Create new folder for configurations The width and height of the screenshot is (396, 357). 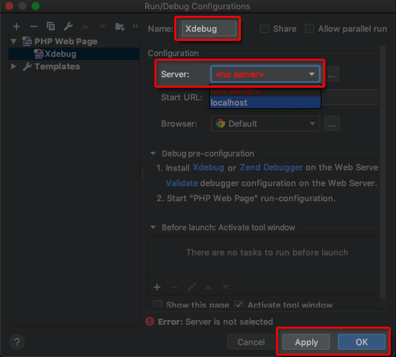tap(119, 26)
